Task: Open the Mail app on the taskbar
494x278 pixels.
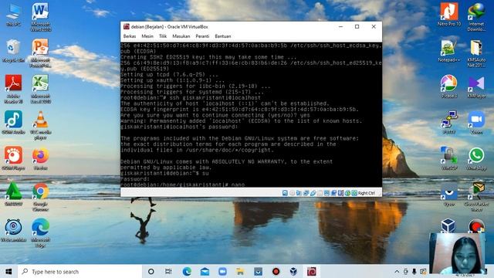Action: (x=205, y=271)
